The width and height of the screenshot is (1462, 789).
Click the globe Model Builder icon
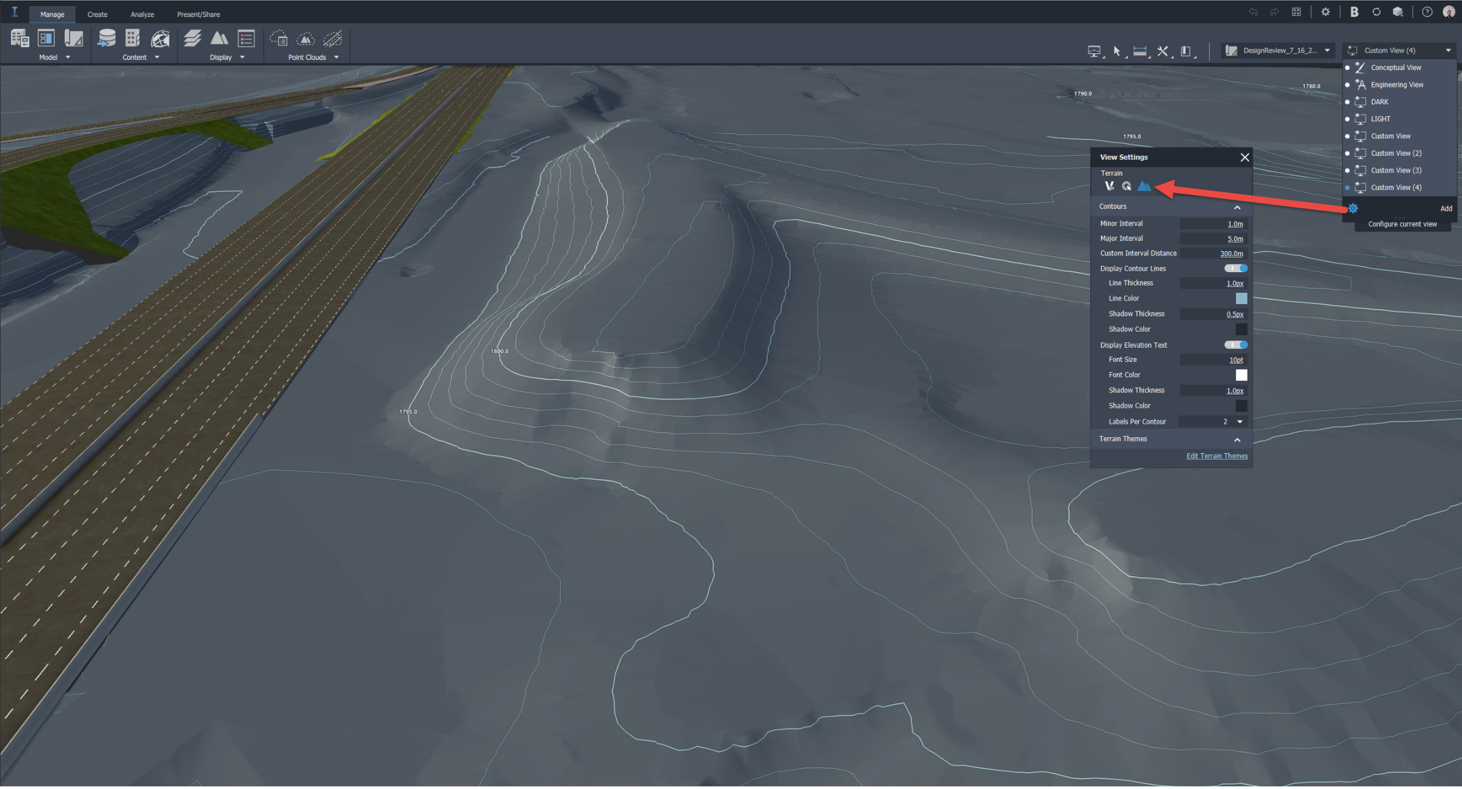pos(160,39)
